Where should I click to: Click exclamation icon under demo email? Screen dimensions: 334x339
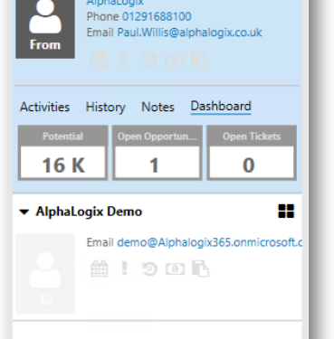click(124, 268)
